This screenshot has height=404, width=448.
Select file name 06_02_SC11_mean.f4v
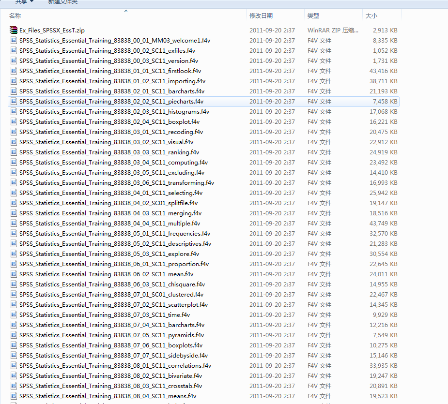pos(106,274)
